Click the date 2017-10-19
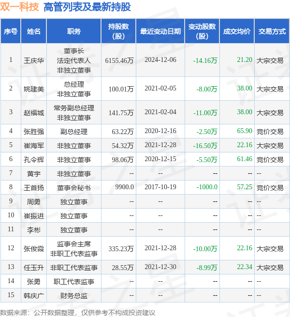290x317 pixels. (x=160, y=187)
